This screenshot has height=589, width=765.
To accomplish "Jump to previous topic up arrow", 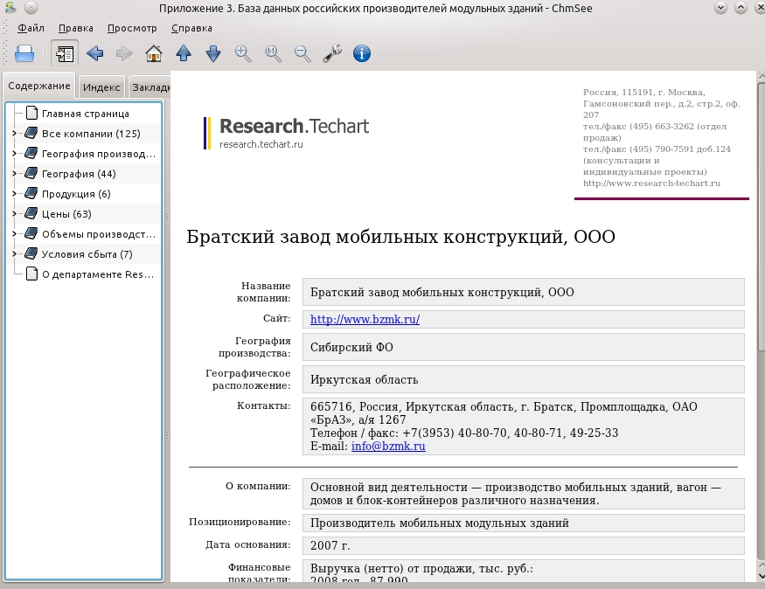I will pos(184,53).
